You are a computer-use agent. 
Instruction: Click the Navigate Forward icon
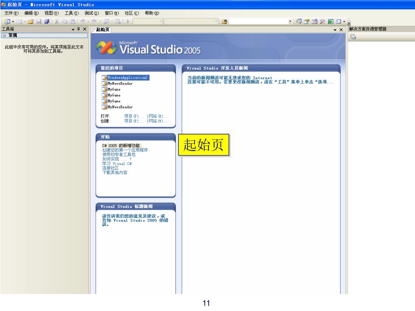[x=118, y=21]
